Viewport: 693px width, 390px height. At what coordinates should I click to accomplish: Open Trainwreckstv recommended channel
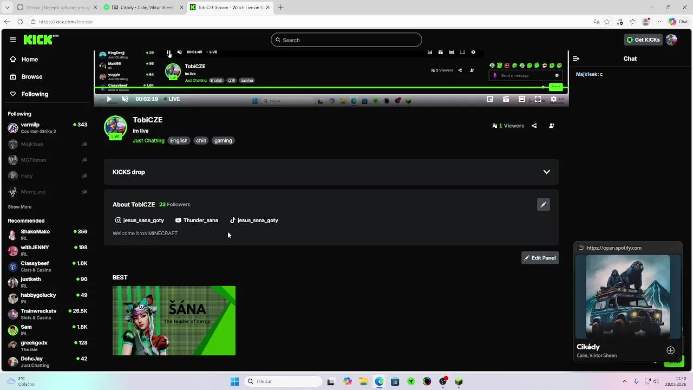(x=48, y=314)
